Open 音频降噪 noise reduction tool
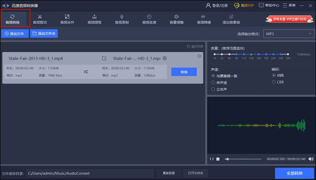316x180 pixels. tap(204, 19)
